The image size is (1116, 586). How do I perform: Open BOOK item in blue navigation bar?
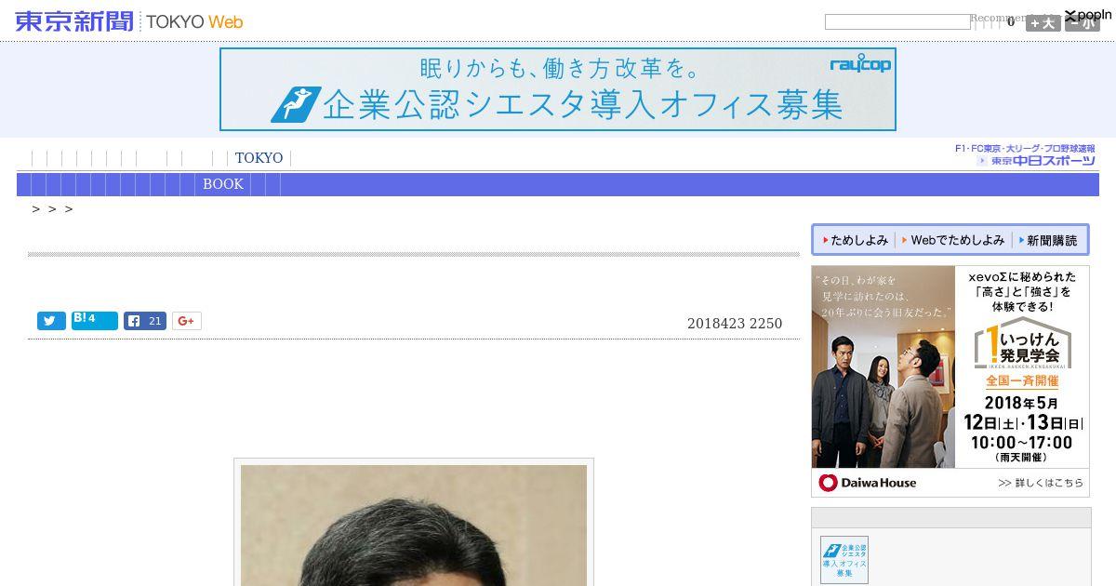223,184
